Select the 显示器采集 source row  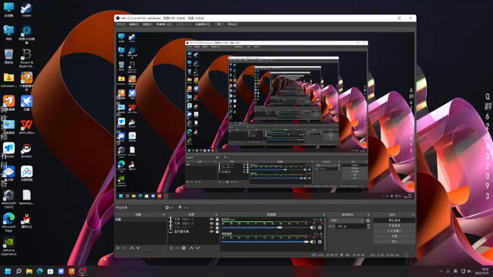(x=193, y=231)
